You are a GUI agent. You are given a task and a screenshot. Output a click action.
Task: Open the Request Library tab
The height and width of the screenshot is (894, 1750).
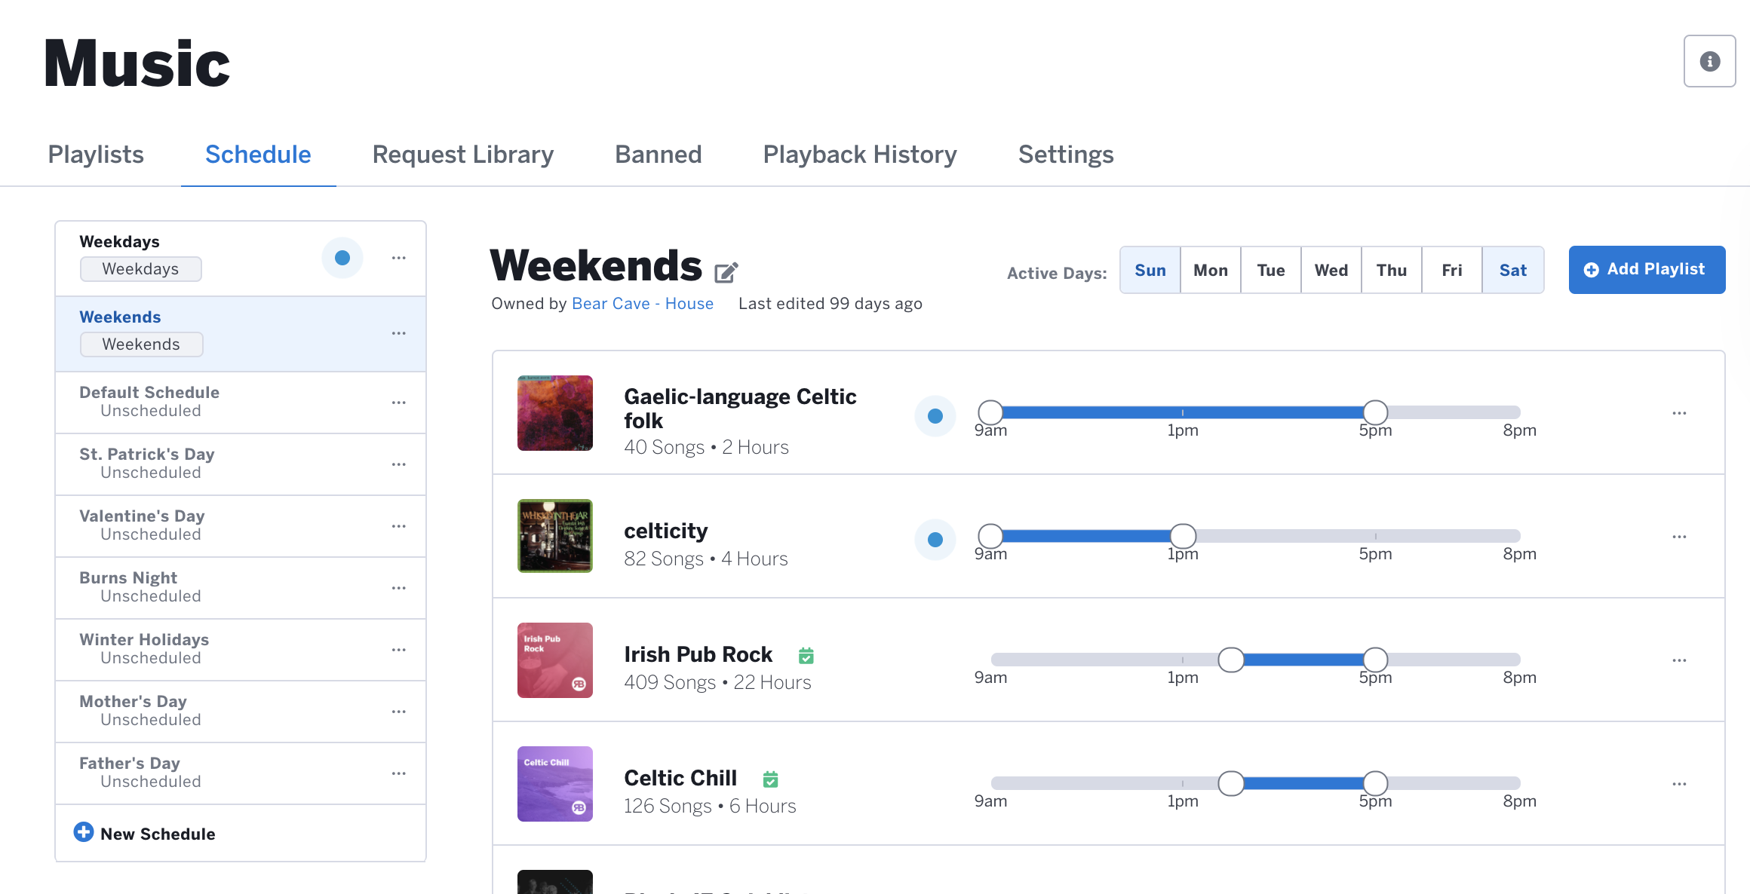(x=463, y=155)
